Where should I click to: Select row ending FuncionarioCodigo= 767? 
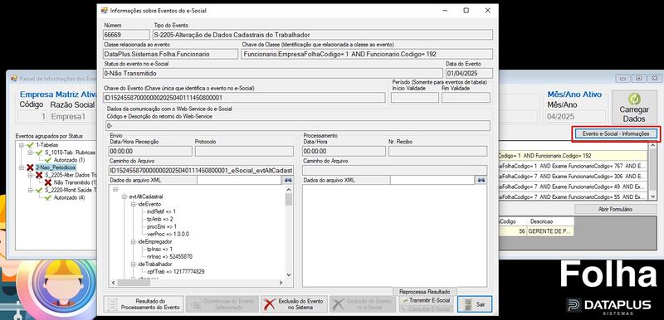pos(574,166)
